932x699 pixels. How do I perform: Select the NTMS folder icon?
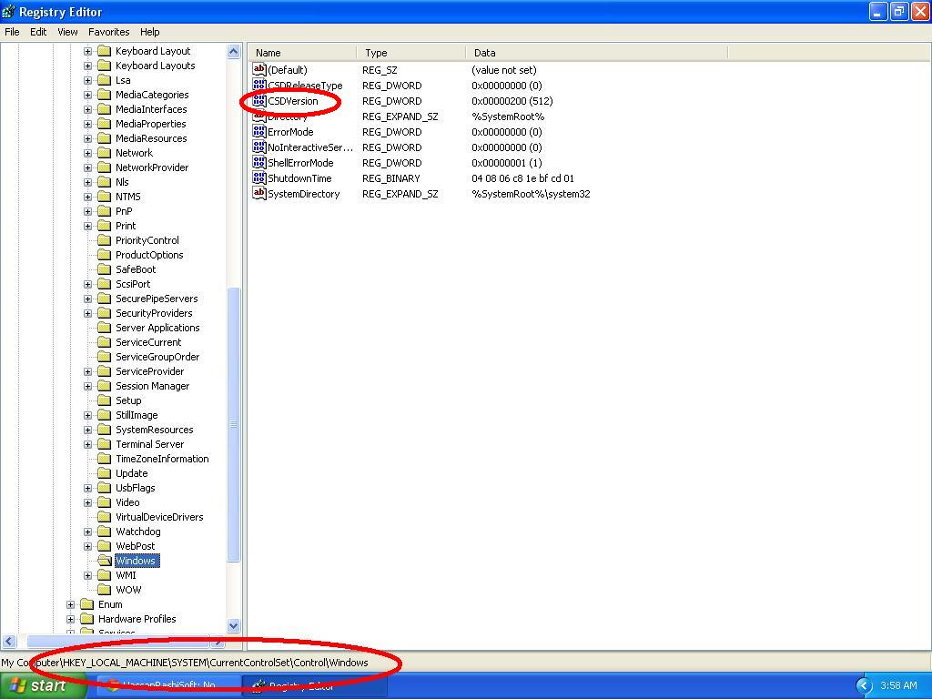[x=104, y=197]
